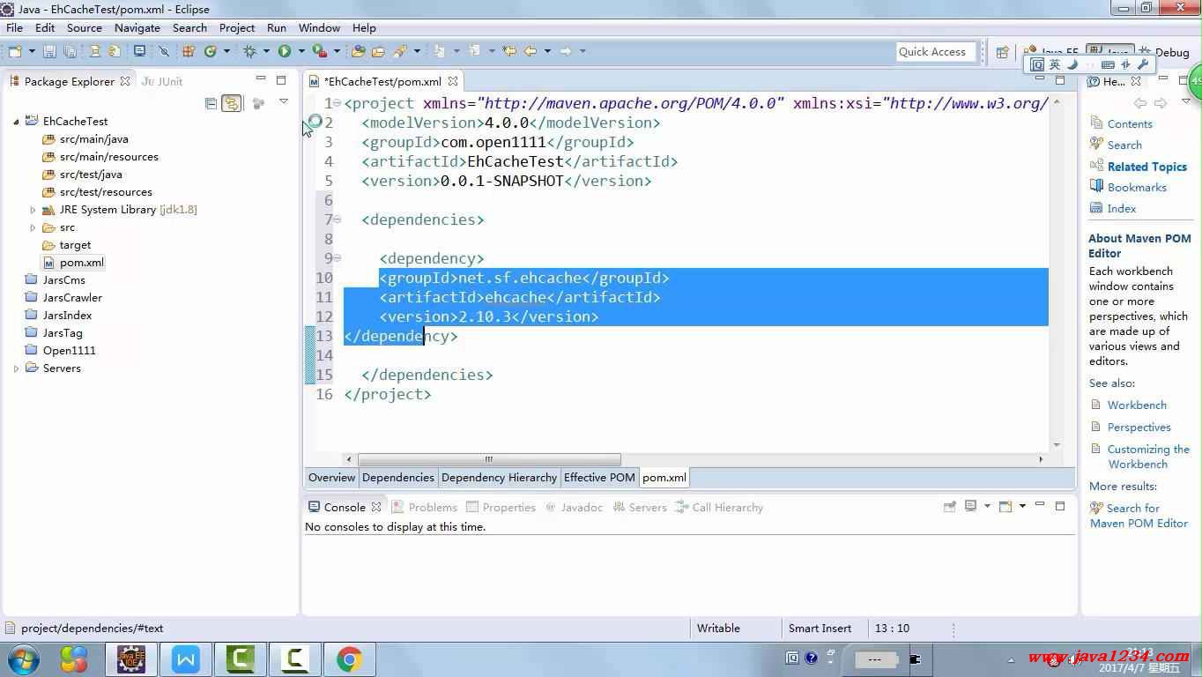Click the Save toolbar icon
This screenshot has height=677, width=1202.
pos(49,51)
